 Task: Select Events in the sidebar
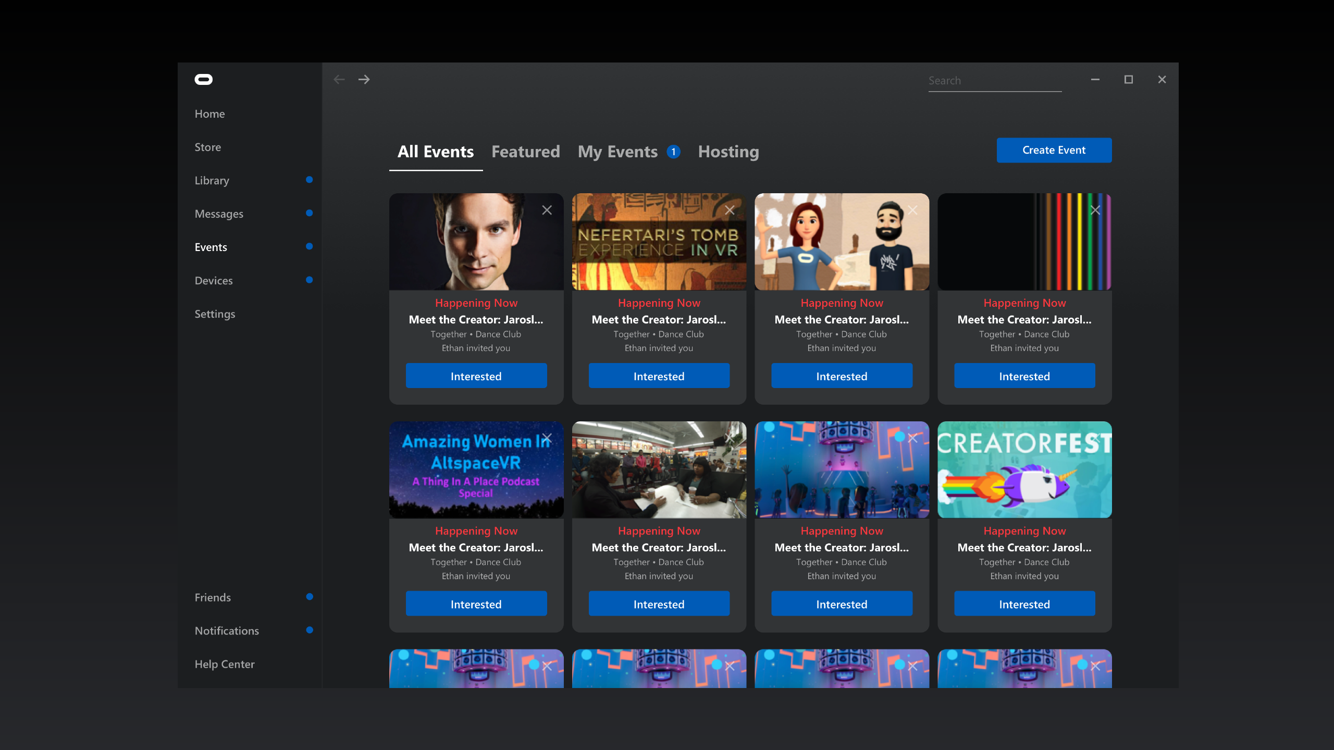(211, 247)
